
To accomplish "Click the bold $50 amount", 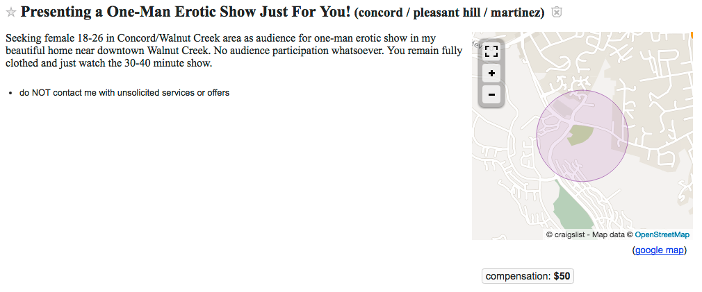I will point(562,276).
